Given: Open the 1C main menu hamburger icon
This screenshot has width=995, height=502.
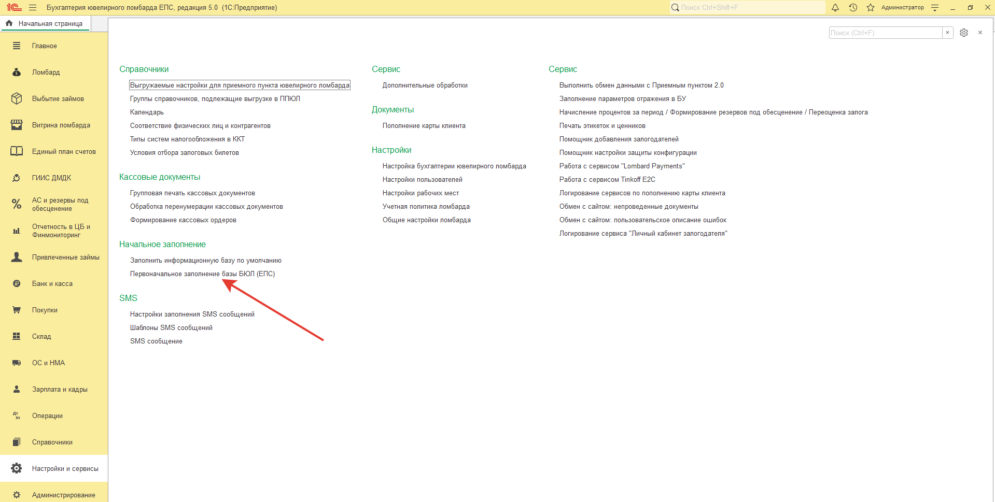Looking at the screenshot, I should pos(33,8).
